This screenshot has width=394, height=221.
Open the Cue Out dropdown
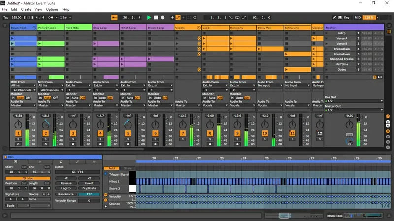(354, 101)
